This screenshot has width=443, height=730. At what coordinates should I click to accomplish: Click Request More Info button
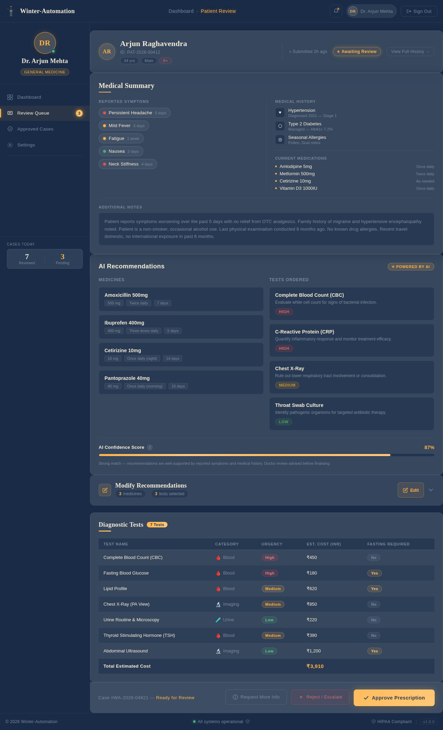pyautogui.click(x=256, y=697)
